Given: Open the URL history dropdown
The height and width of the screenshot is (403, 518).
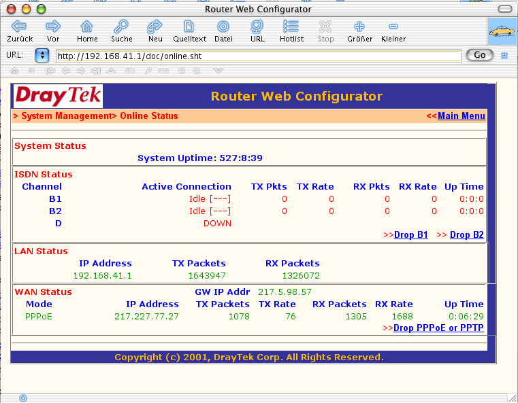Looking at the screenshot, I should 42,56.
